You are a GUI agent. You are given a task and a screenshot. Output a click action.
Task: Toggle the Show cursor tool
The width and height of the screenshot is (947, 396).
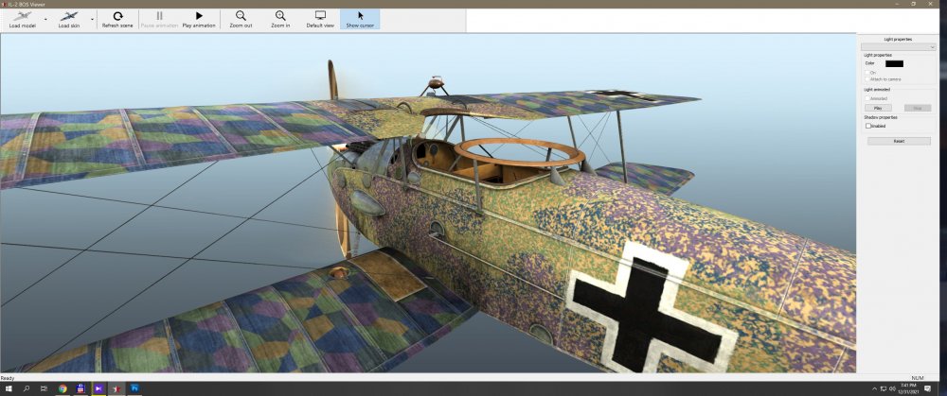pyautogui.click(x=360, y=18)
